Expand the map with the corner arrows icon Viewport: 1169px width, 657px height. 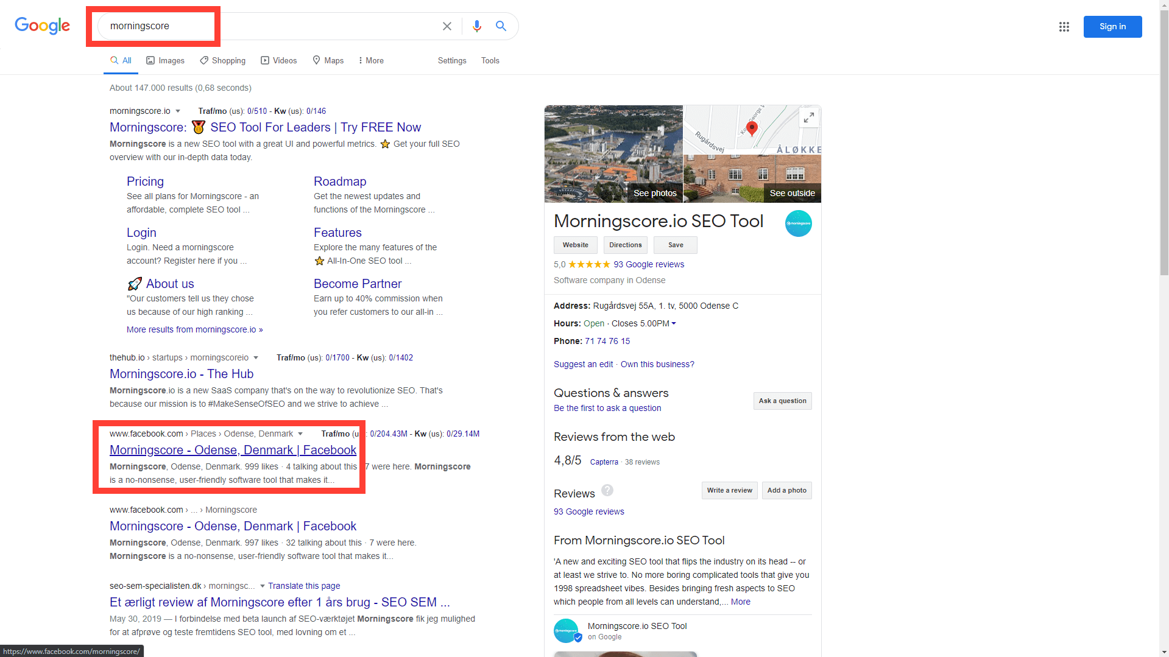pyautogui.click(x=809, y=117)
